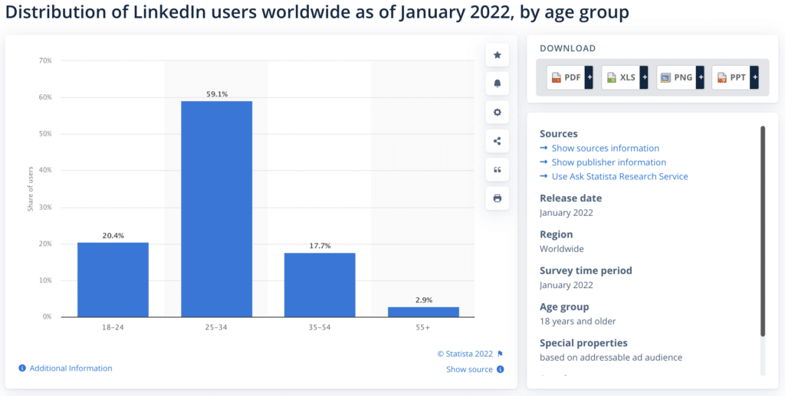
Task: Click Show source link
Action: (469, 369)
